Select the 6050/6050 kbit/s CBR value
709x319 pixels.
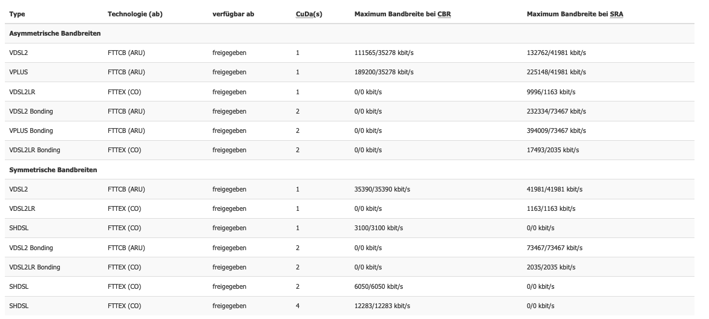coord(379,286)
